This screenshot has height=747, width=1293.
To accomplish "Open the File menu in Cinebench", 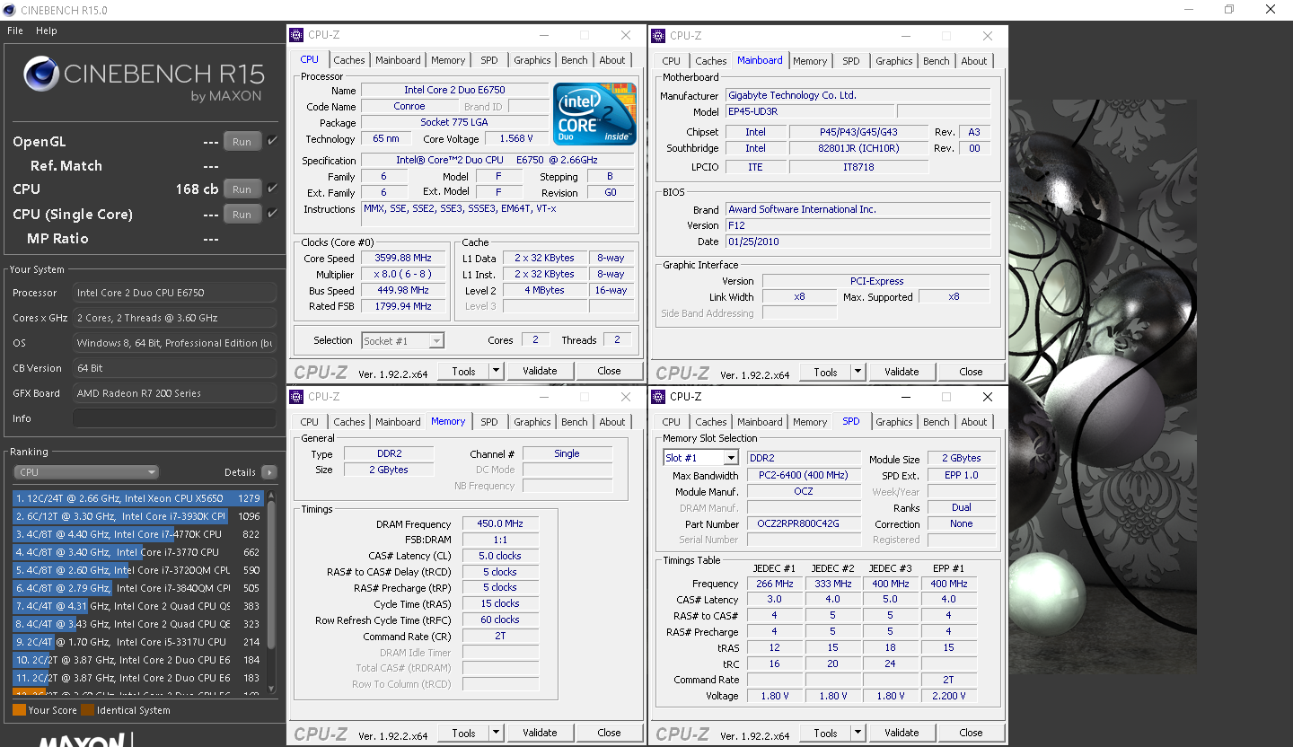I will [x=15, y=31].
